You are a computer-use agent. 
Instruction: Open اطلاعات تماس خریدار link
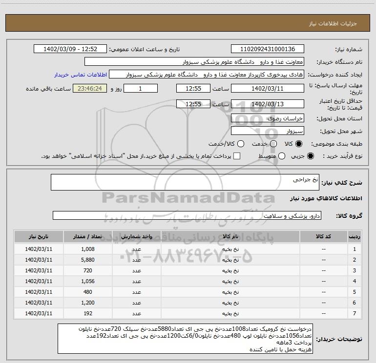81,75
